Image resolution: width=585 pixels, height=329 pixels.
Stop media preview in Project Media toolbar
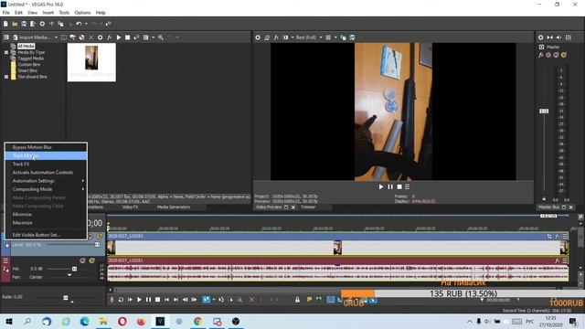coord(128,37)
